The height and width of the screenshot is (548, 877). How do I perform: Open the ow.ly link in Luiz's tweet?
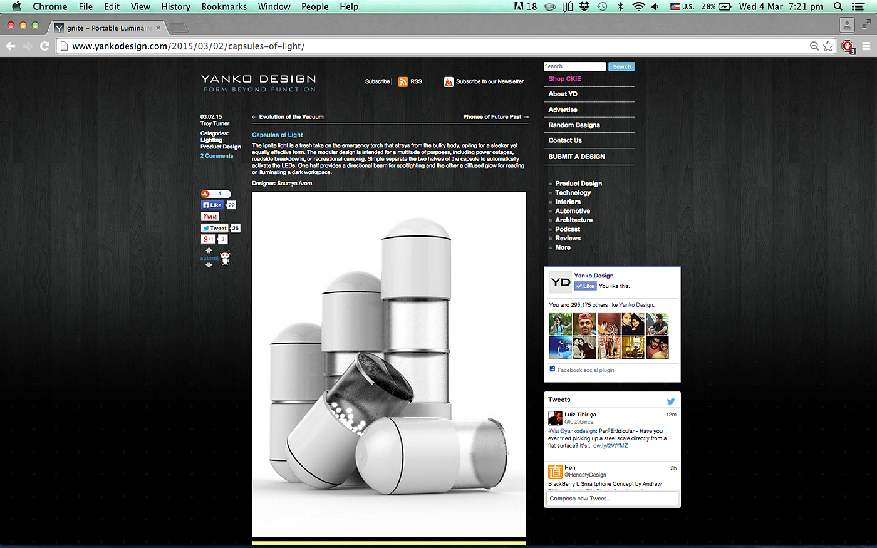tap(611, 446)
